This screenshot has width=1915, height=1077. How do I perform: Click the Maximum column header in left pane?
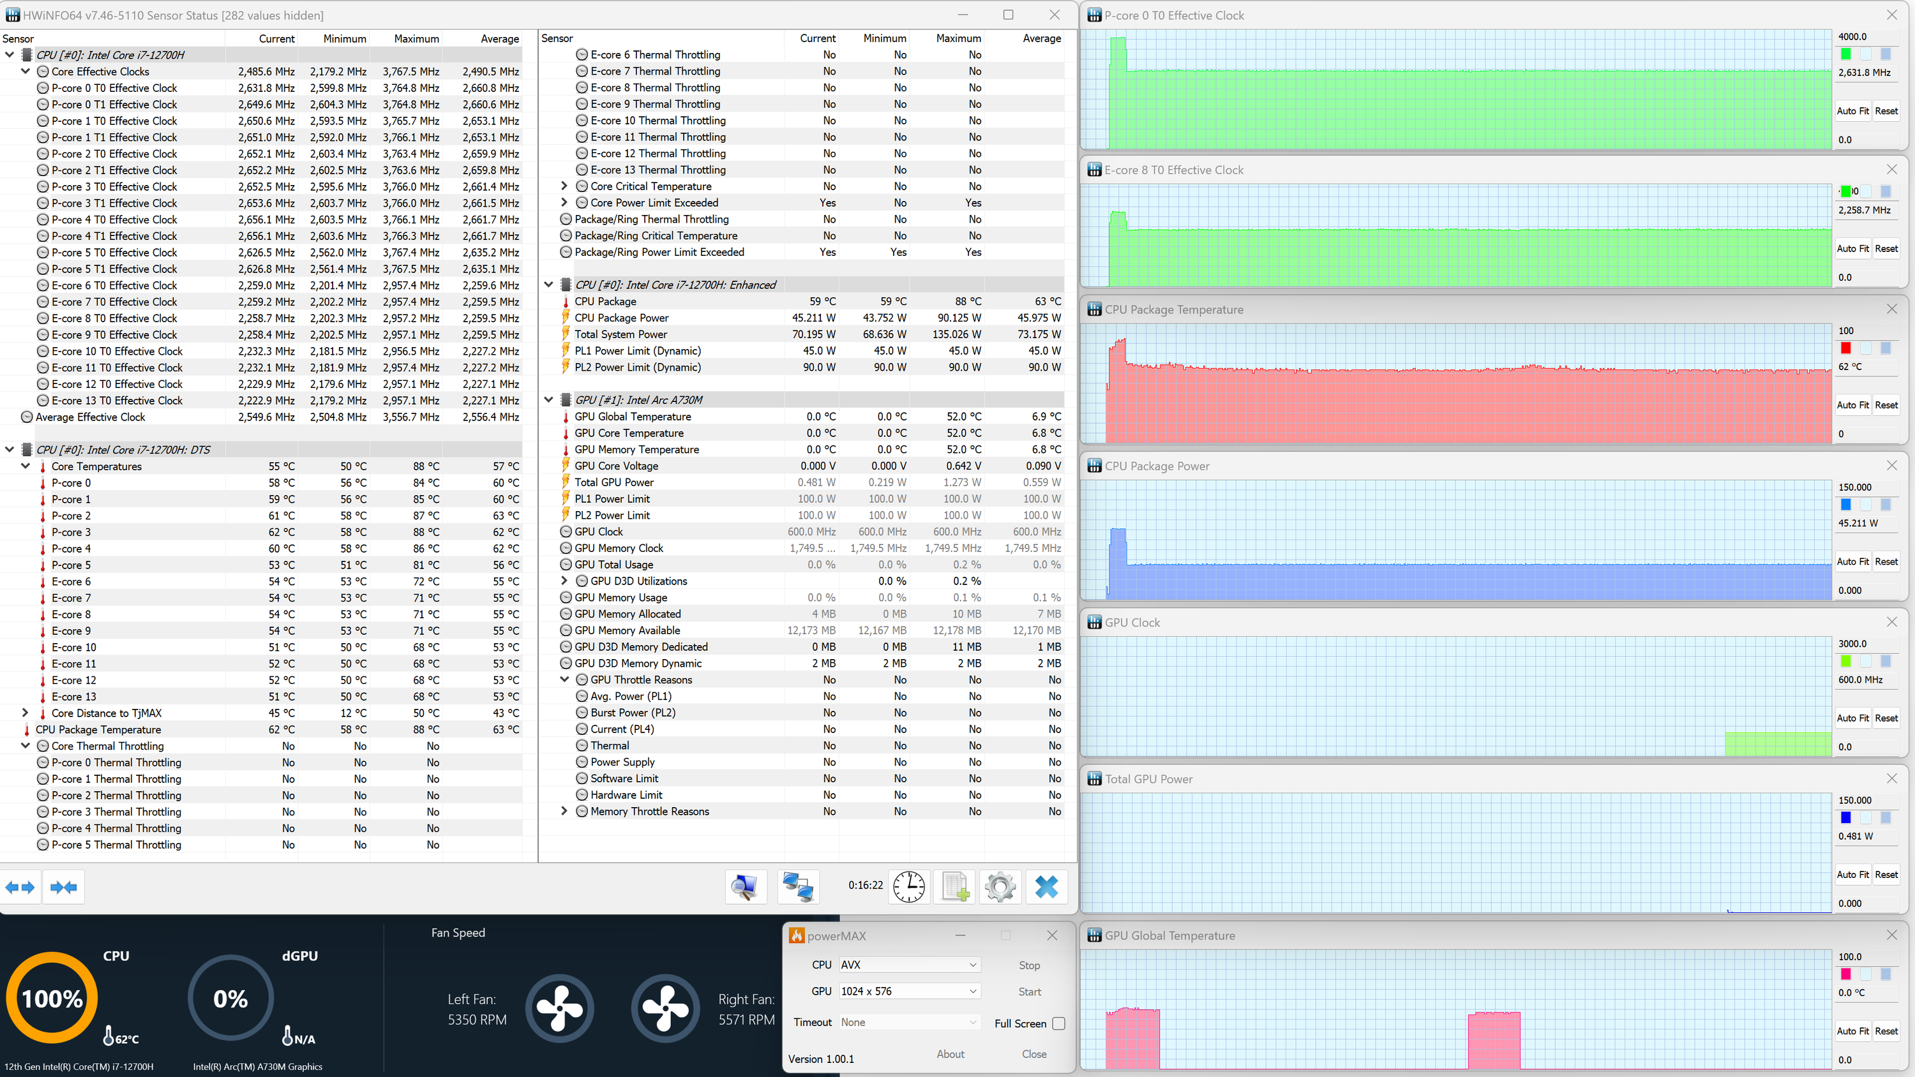point(416,39)
